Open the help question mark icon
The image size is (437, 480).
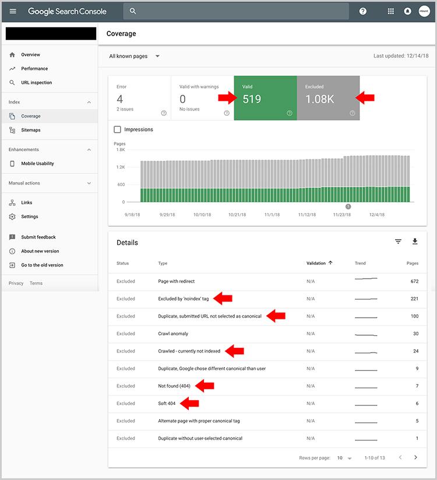(363, 11)
